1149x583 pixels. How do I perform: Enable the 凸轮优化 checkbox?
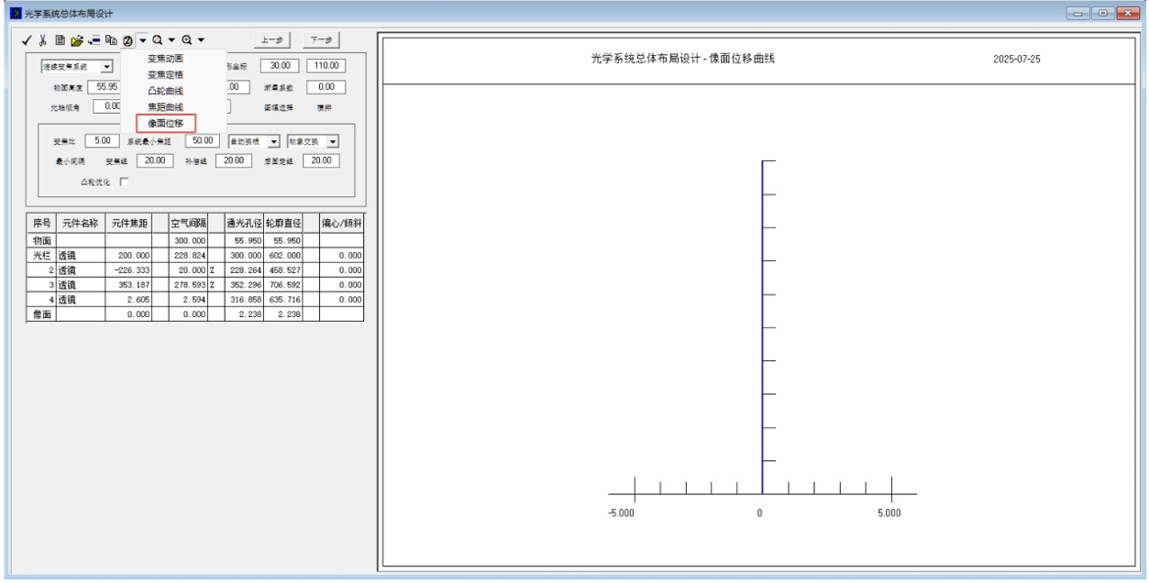click(x=124, y=181)
